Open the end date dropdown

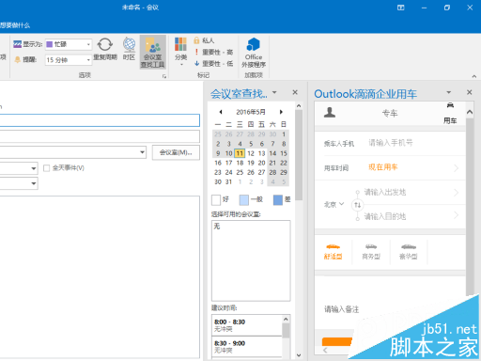[34, 183]
